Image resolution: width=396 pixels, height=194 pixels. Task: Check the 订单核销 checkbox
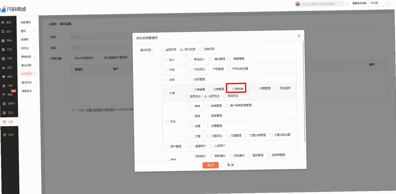click(230, 89)
